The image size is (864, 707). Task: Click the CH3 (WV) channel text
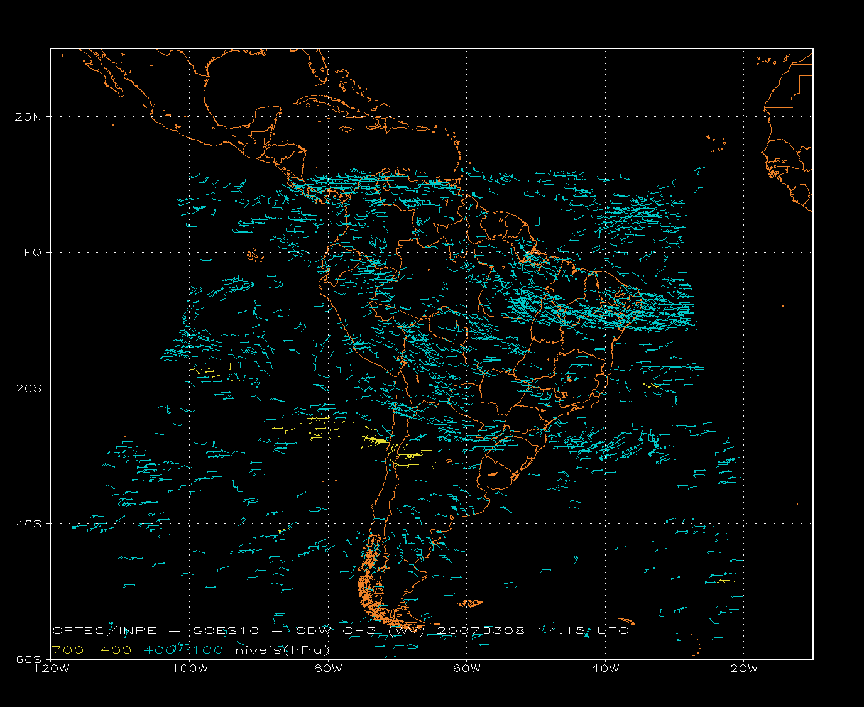click(x=383, y=630)
